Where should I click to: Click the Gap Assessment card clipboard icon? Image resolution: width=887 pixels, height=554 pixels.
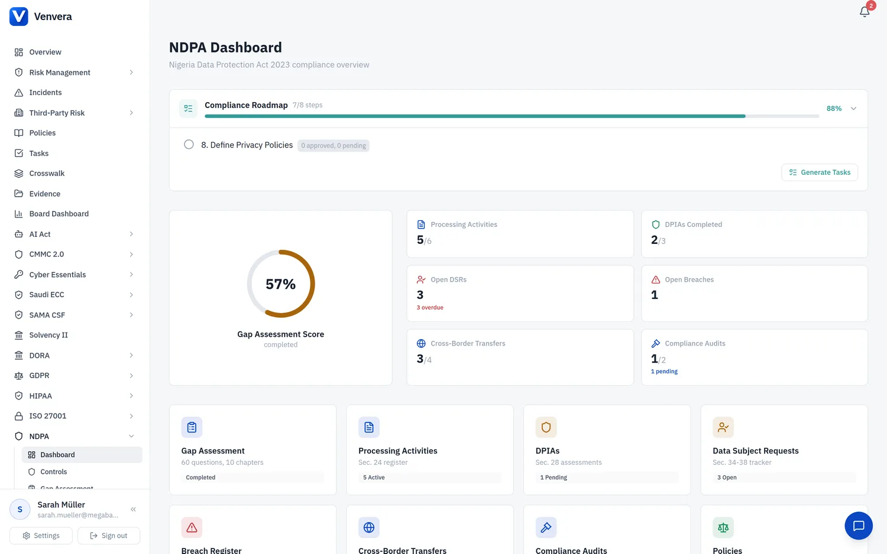192,427
